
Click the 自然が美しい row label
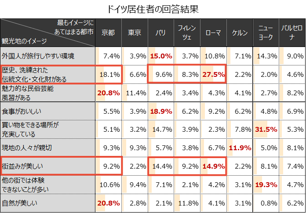click(x=20, y=203)
